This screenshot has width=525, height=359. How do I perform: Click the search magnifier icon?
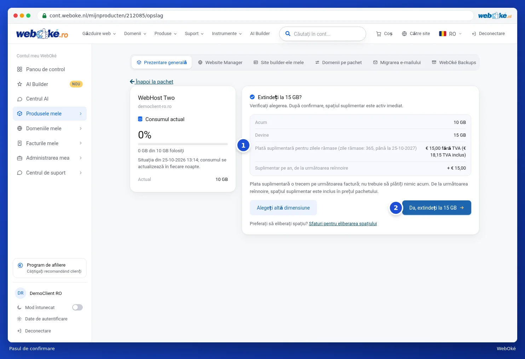tap(288, 34)
